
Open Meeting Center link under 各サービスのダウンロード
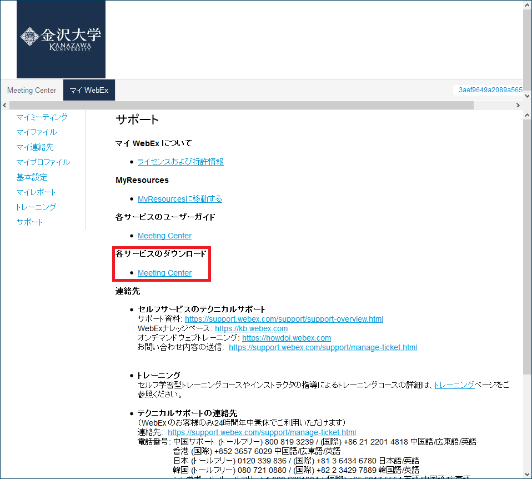[164, 273]
